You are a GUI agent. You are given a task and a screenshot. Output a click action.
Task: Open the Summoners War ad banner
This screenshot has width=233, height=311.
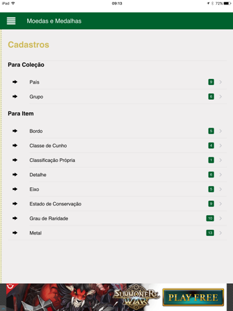[x=116, y=297]
